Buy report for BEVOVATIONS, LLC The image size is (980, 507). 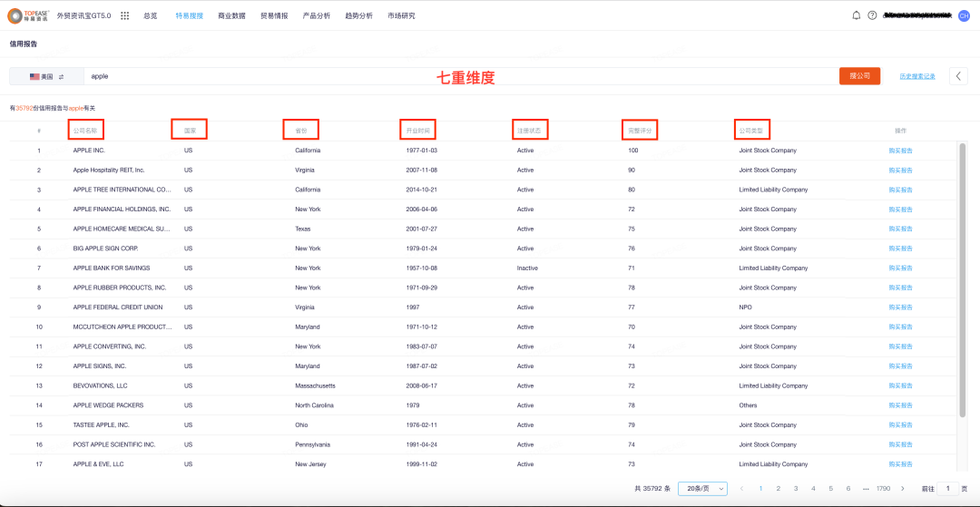(901, 385)
